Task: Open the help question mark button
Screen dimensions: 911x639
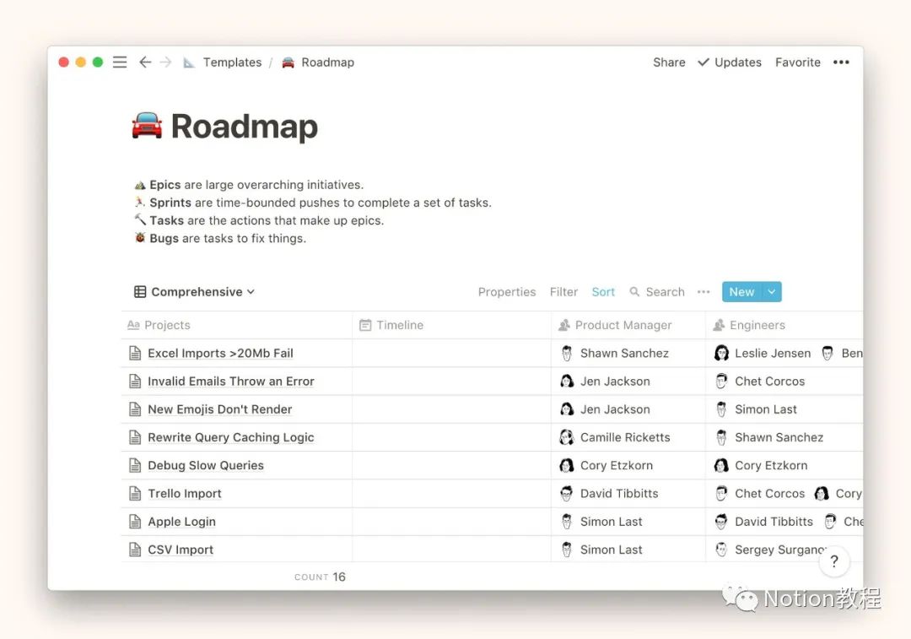Action: click(x=833, y=561)
